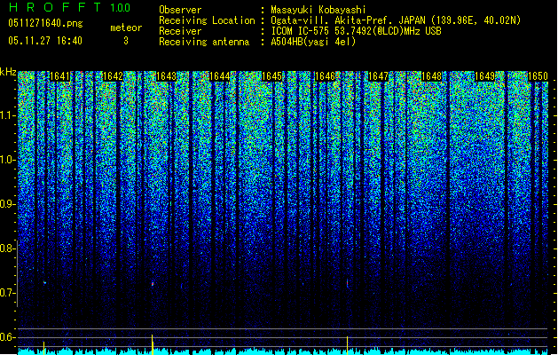Click the 1649 time marker
The image size is (558, 355).
485,76
